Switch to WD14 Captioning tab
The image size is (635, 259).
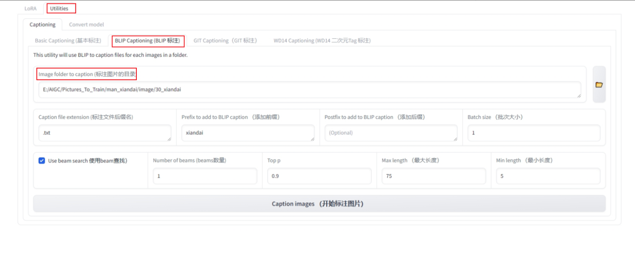tap(322, 41)
